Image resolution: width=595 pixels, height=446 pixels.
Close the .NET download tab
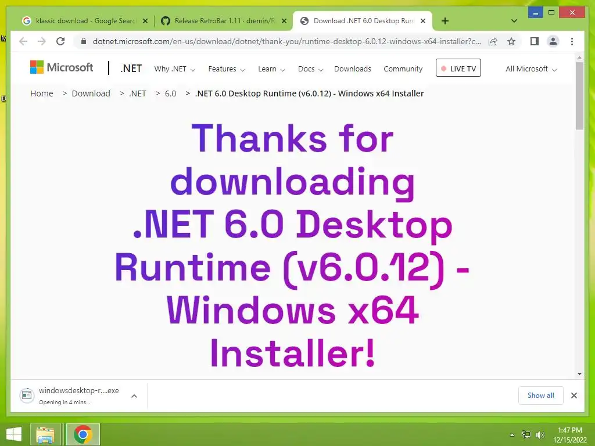click(423, 21)
